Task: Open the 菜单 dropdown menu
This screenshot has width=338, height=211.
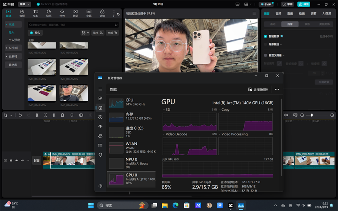Action: 25,4
